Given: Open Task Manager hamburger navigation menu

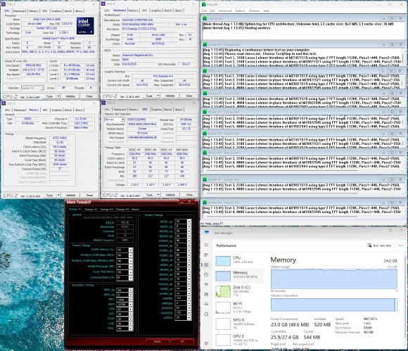Looking at the screenshot, I should 206,245.
